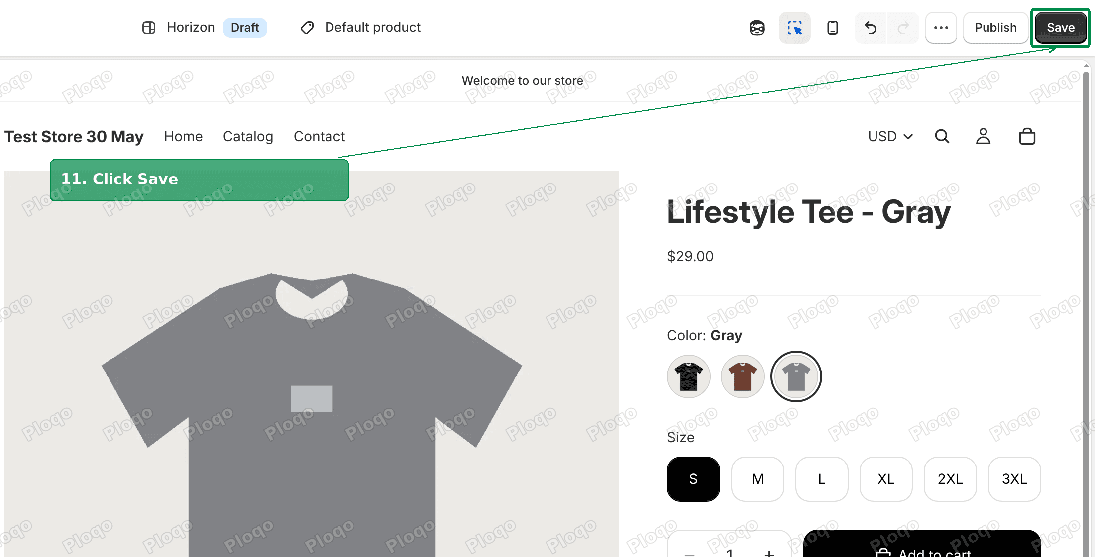Choose size S
This screenshot has height=557, width=1095.
(x=693, y=479)
